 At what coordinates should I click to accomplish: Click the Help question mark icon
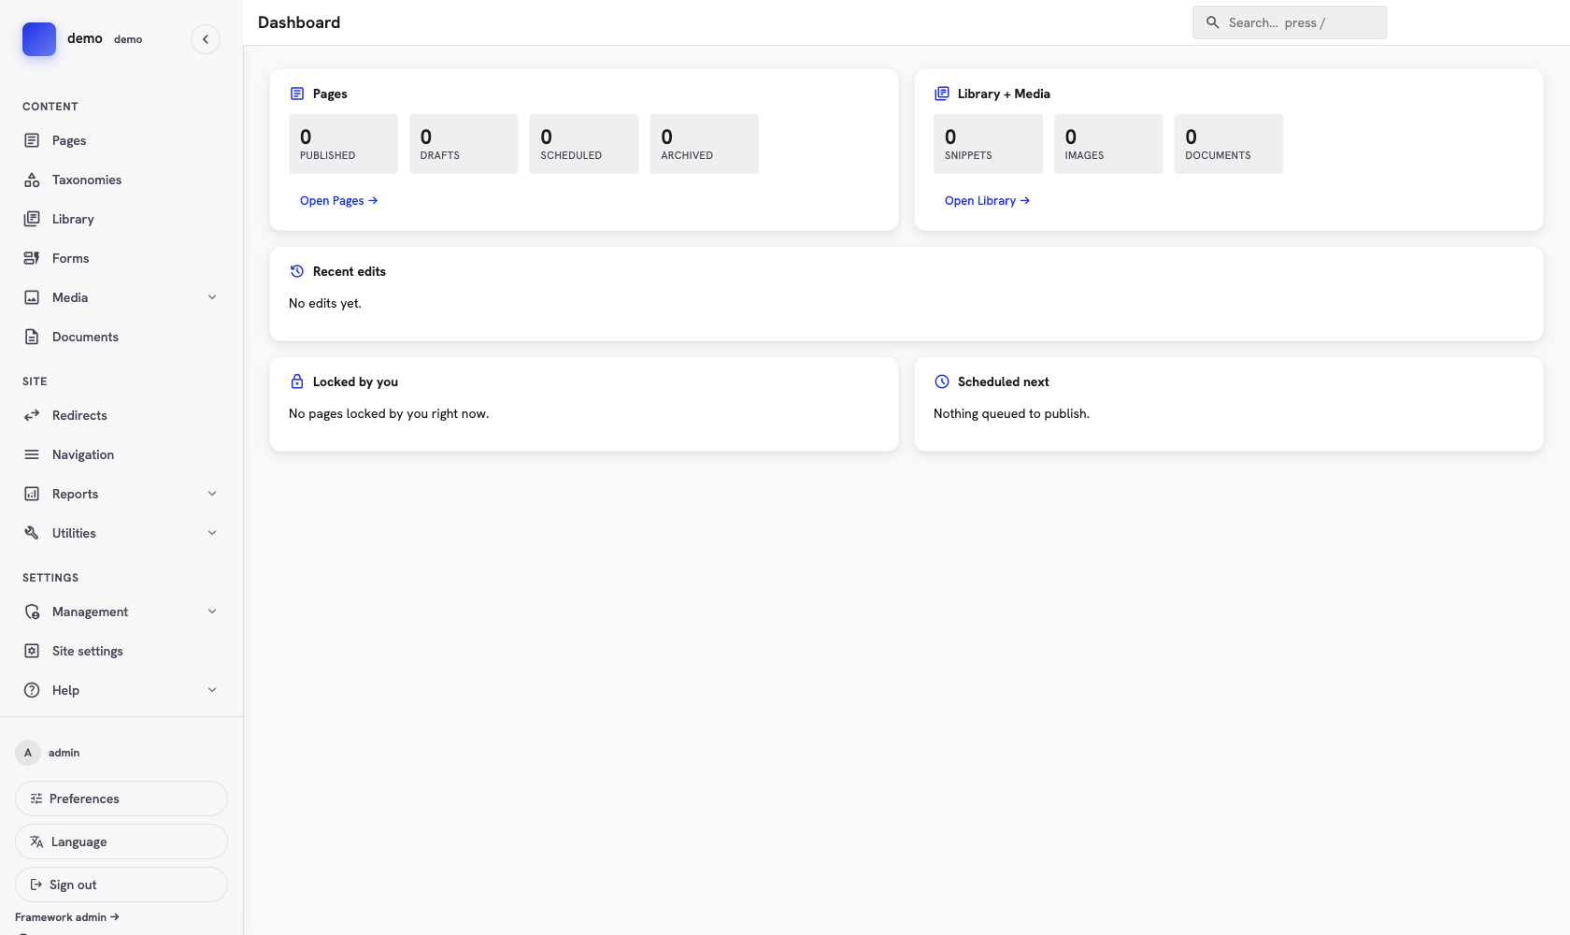pos(32,690)
